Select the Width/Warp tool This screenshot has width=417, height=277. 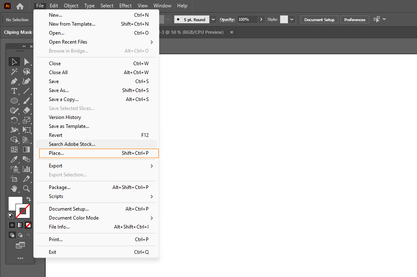pyautogui.click(x=14, y=130)
